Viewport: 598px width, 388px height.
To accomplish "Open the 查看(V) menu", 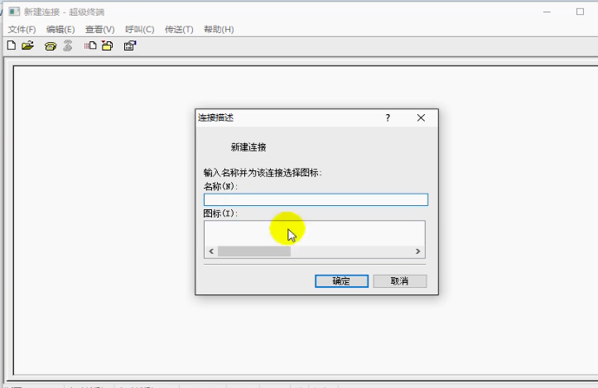I will (99, 29).
